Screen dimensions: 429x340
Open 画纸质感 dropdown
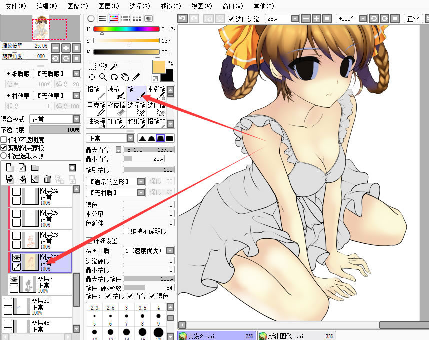(x=76, y=74)
